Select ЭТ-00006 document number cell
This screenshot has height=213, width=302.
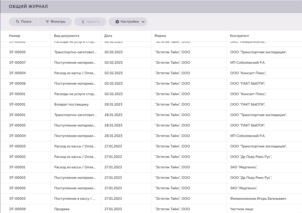pyautogui.click(x=17, y=84)
